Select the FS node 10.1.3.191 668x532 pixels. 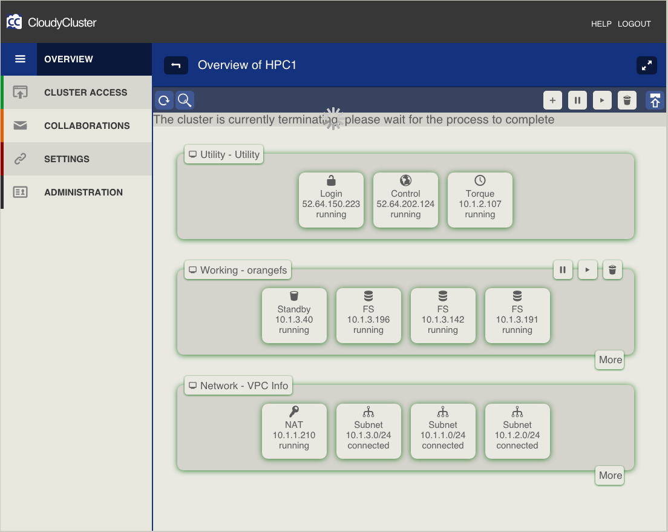tap(517, 315)
